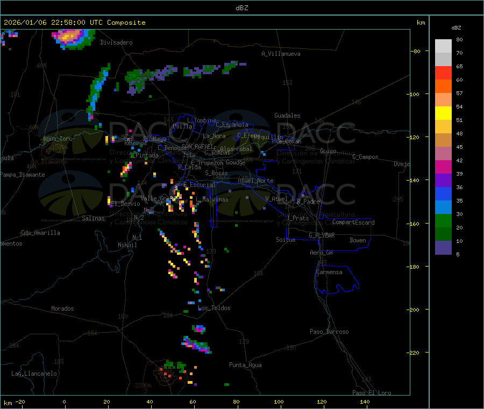Viewport: 484px width, 409px height.
Task: Click the 'Salinas' map label
Action: (93, 218)
